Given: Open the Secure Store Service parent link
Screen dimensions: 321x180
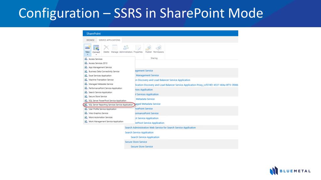Looking at the screenshot, I should coord(136,142).
